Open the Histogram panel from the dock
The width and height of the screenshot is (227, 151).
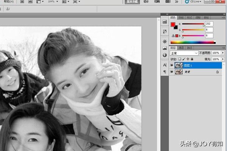[x=165, y=48]
